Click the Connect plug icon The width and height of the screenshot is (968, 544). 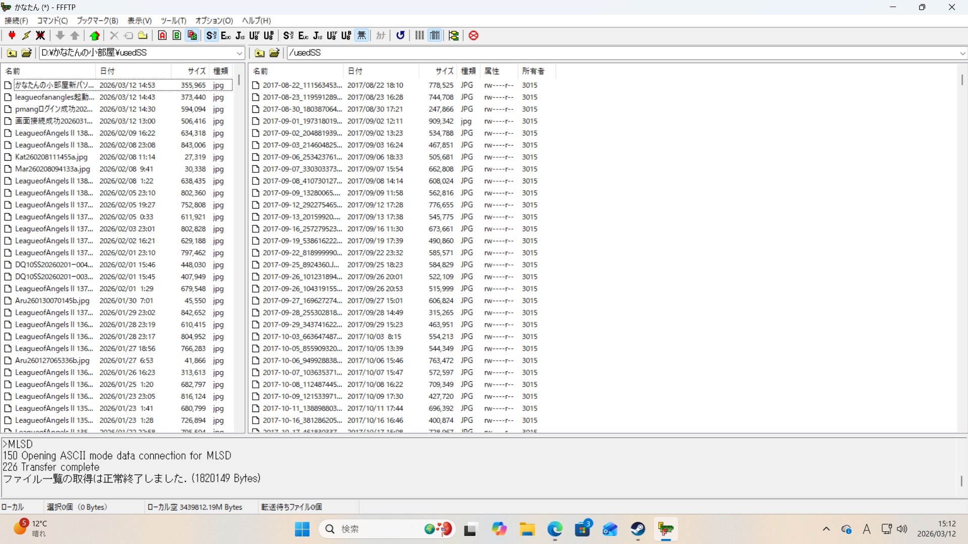12,35
